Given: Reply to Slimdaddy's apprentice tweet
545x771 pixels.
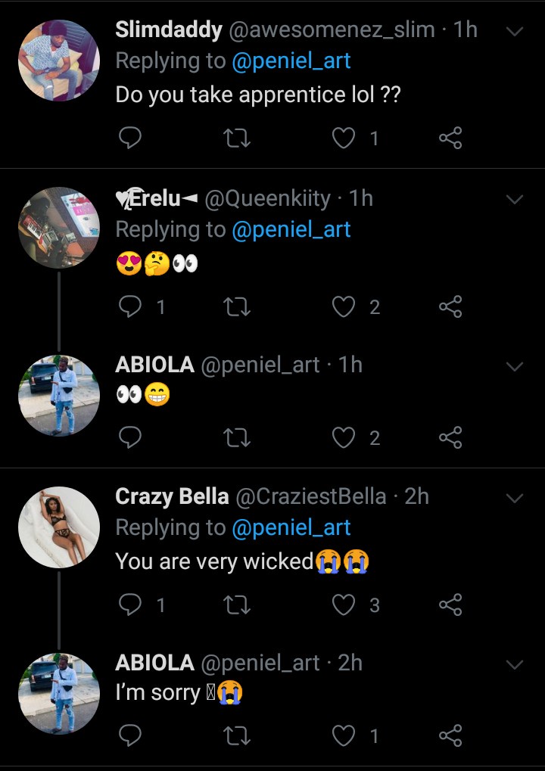Looking at the screenshot, I should click(x=131, y=138).
